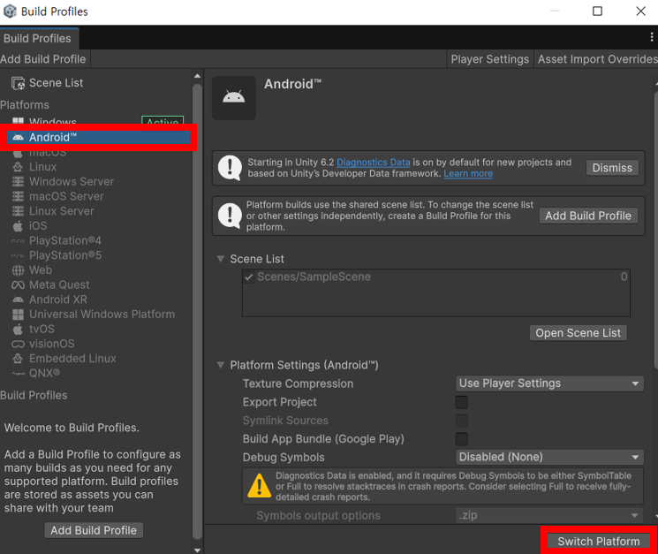Viewport: 658px width, 554px height.
Task: Open the Texture Compression dropdown
Action: [549, 383]
